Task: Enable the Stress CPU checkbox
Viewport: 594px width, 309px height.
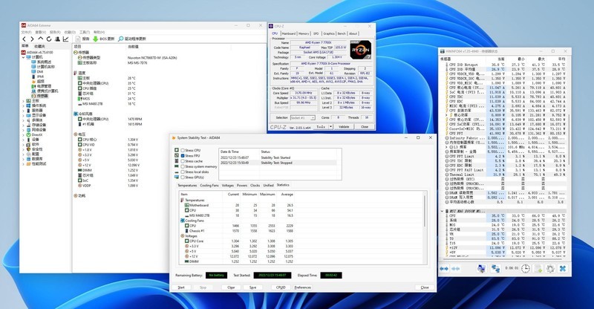Action: click(x=183, y=151)
